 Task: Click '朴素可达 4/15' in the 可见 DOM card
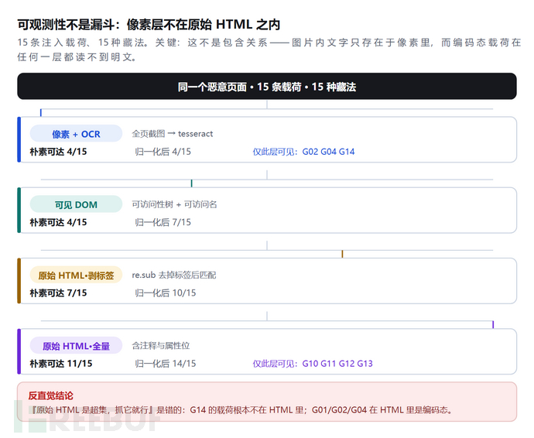coord(58,222)
